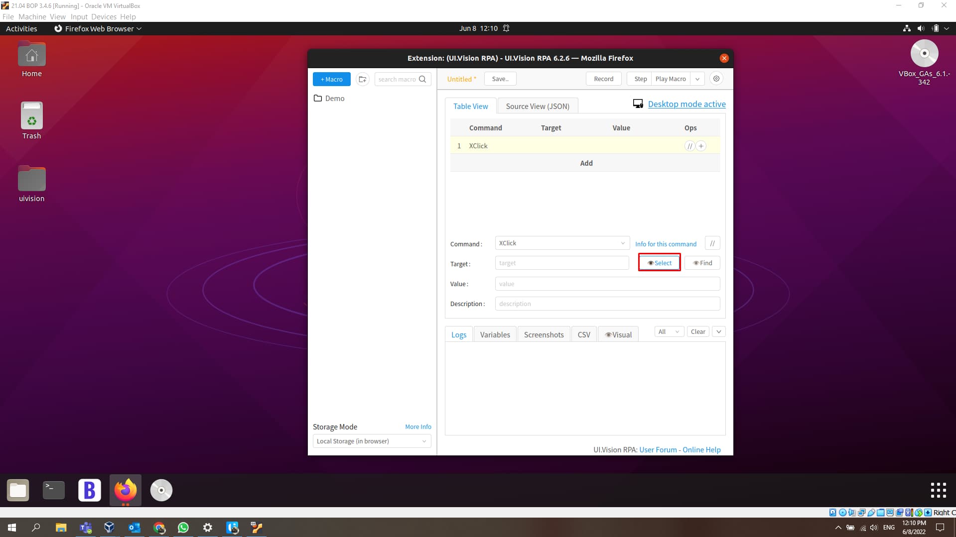Click the comment toggle button beside Info link
Image resolution: width=956 pixels, height=537 pixels.
click(712, 243)
